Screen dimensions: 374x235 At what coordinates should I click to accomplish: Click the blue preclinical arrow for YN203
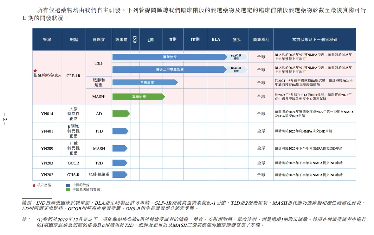point(120,163)
